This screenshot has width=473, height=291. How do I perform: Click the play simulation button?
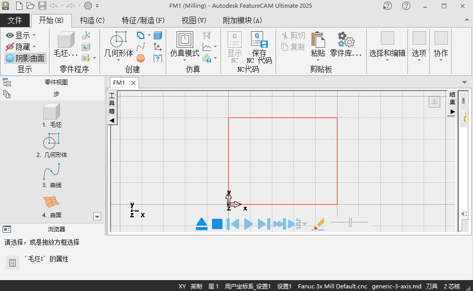[x=248, y=224]
